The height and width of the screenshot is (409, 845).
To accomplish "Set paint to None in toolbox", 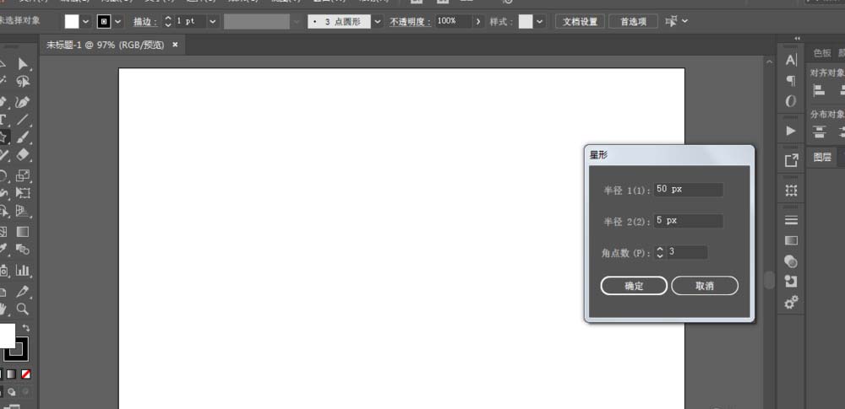I will pyautogui.click(x=26, y=374).
